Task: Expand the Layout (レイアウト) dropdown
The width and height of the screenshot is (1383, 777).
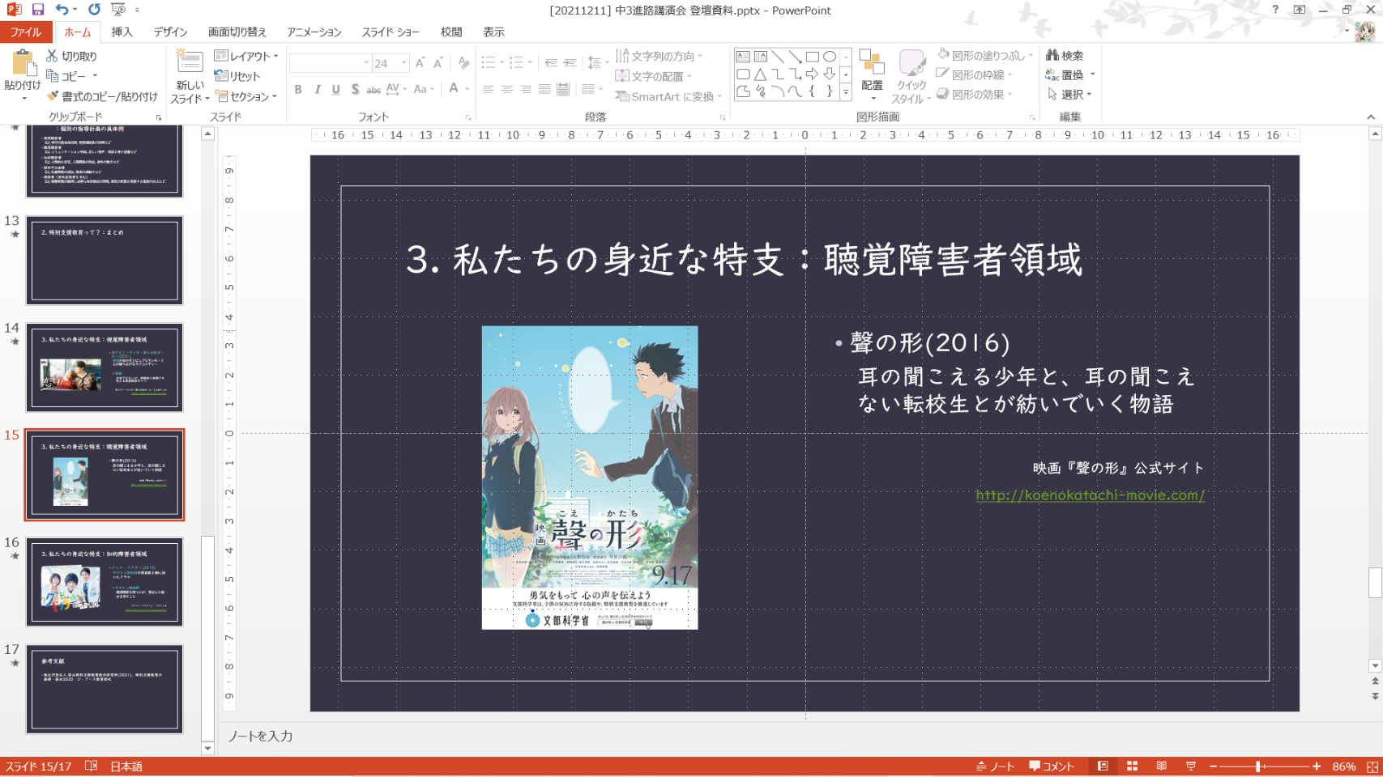Action: click(246, 56)
